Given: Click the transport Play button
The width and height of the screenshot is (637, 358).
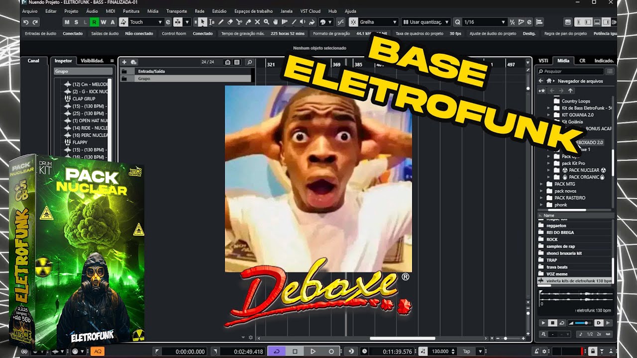Looking at the screenshot, I should click(313, 352).
